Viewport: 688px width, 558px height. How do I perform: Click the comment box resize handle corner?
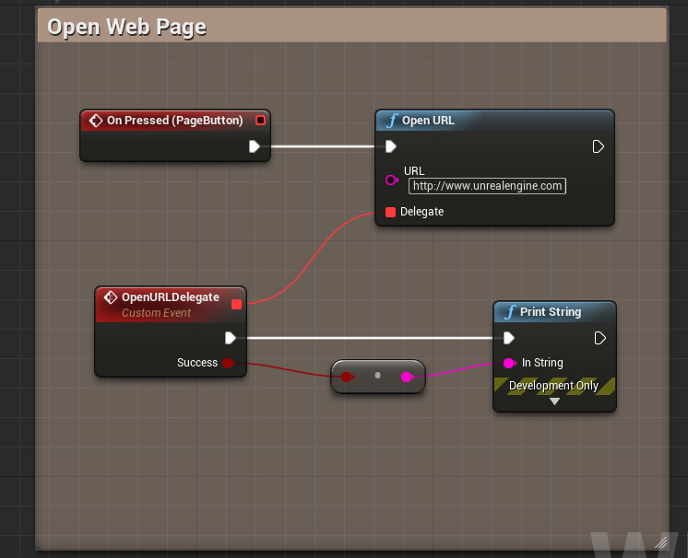point(660,542)
